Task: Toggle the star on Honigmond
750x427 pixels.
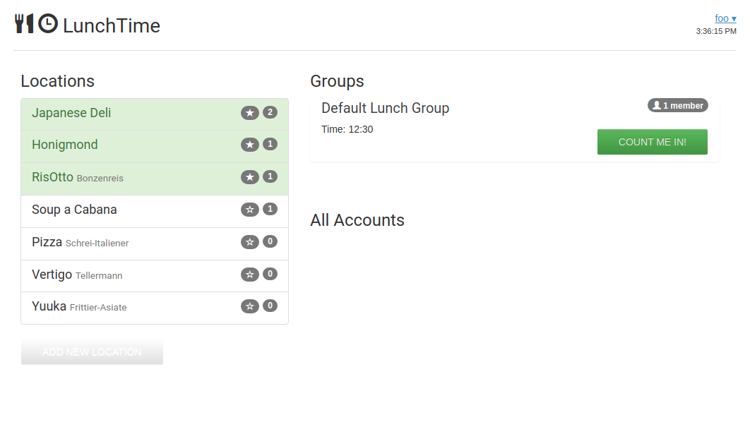Action: click(x=250, y=145)
